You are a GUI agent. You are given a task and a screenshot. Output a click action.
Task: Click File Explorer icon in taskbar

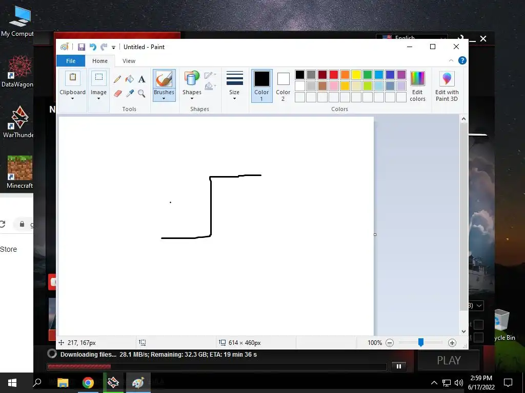63,383
